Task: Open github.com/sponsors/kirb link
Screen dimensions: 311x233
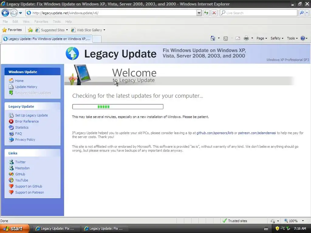Action: tap(215, 133)
